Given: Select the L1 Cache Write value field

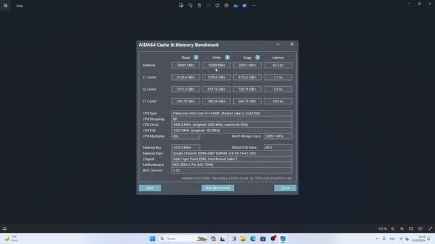Looking at the screenshot, I should tap(216, 77).
